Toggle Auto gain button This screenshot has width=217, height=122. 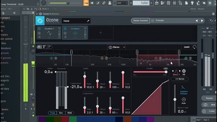(x=184, y=101)
